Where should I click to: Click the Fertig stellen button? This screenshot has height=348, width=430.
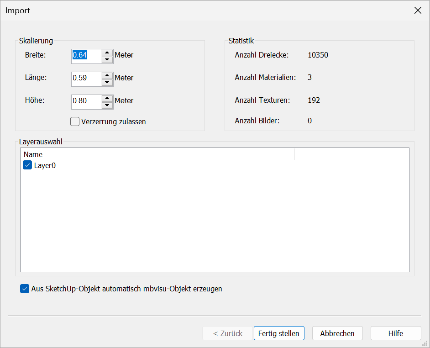coord(279,333)
